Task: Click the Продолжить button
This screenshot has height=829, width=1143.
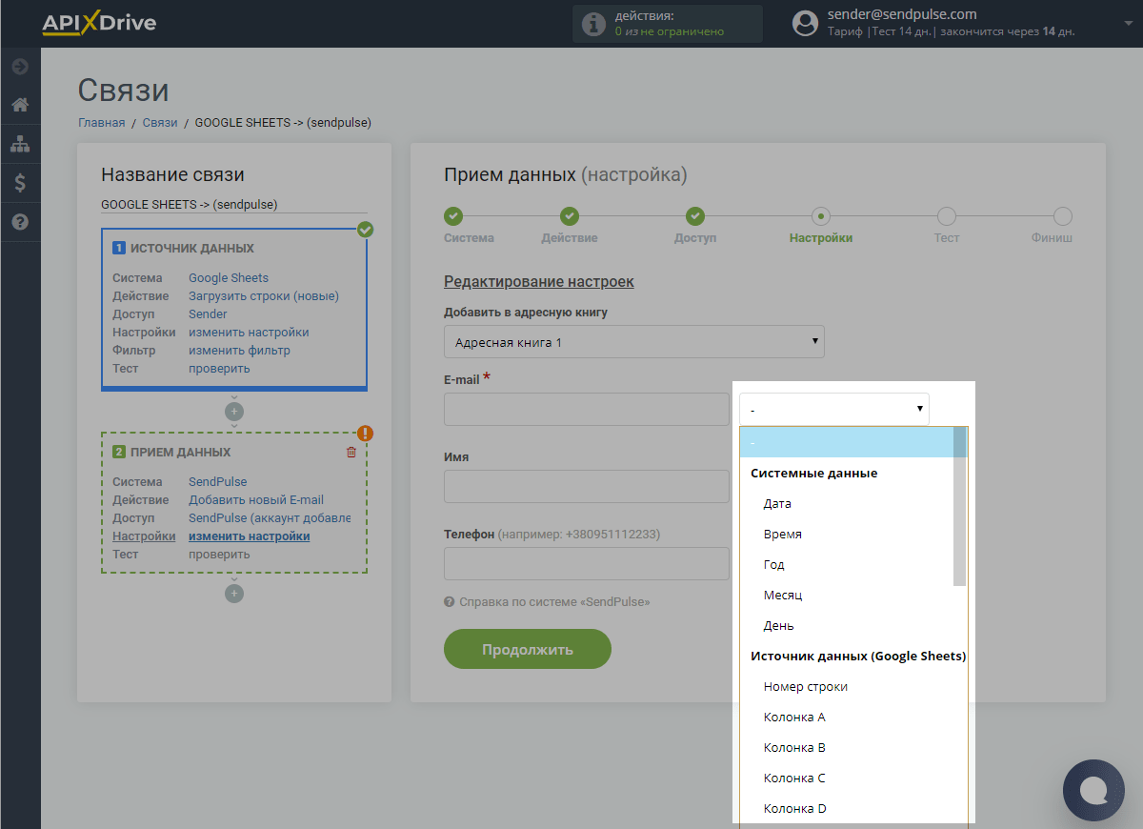Action: (x=528, y=649)
